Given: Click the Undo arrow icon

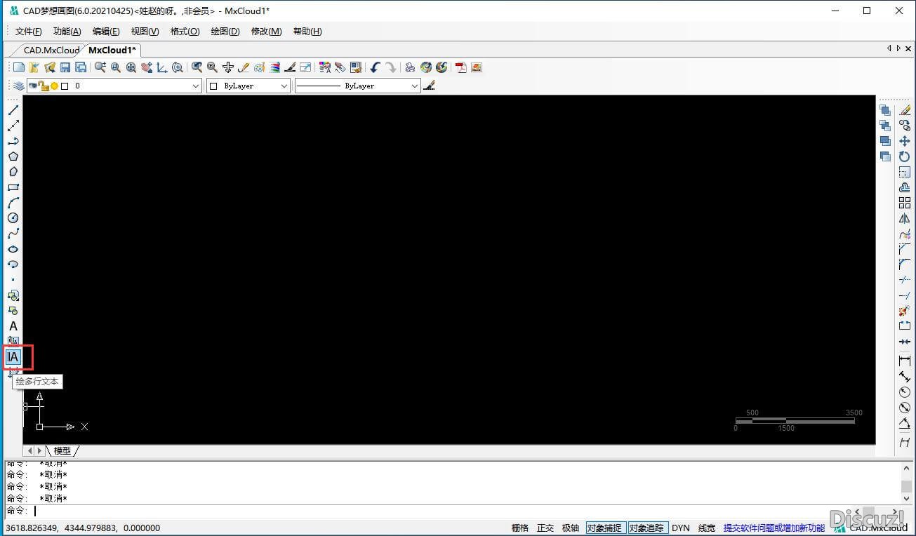Looking at the screenshot, I should (x=375, y=67).
